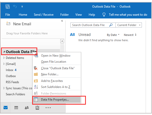Click the New Email button label
Image resolution: width=152 pixels, height=115 pixels.
[22, 24]
